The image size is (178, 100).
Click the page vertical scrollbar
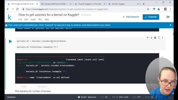coord(173,34)
